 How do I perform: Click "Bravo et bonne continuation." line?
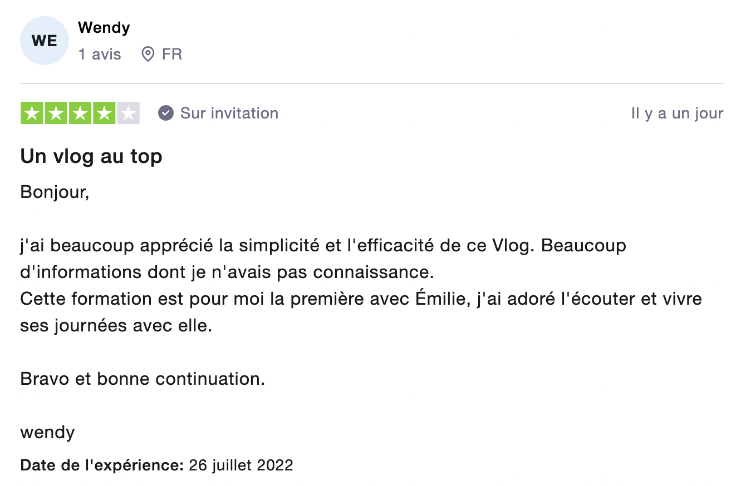143,379
